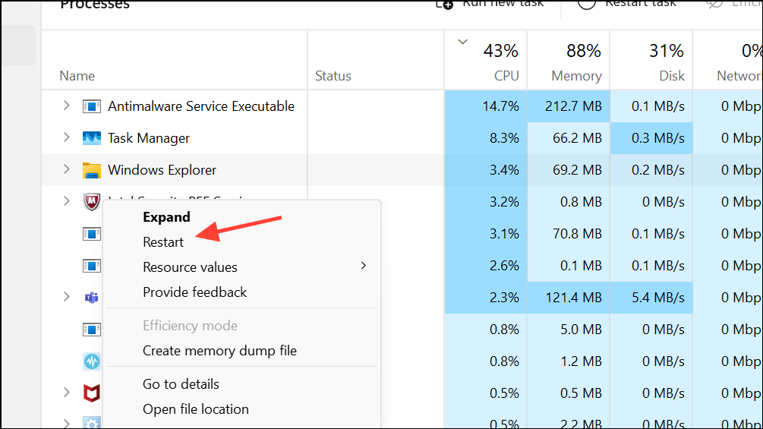Select the Antimalware Service Executable row name

tap(201, 106)
